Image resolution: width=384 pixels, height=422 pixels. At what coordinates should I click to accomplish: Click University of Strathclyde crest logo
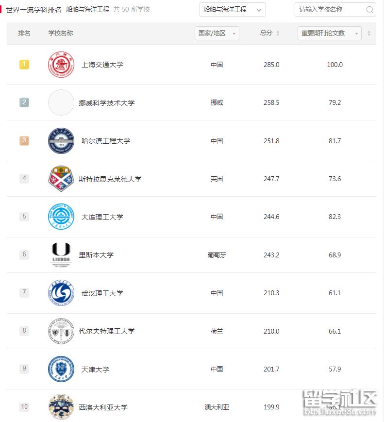pyautogui.click(x=61, y=179)
